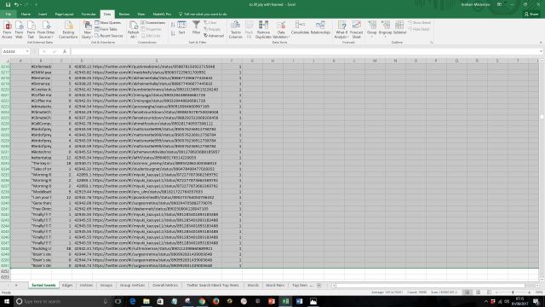Open the New Query dropdown
The width and height of the screenshot is (545, 307).
[x=87, y=29]
